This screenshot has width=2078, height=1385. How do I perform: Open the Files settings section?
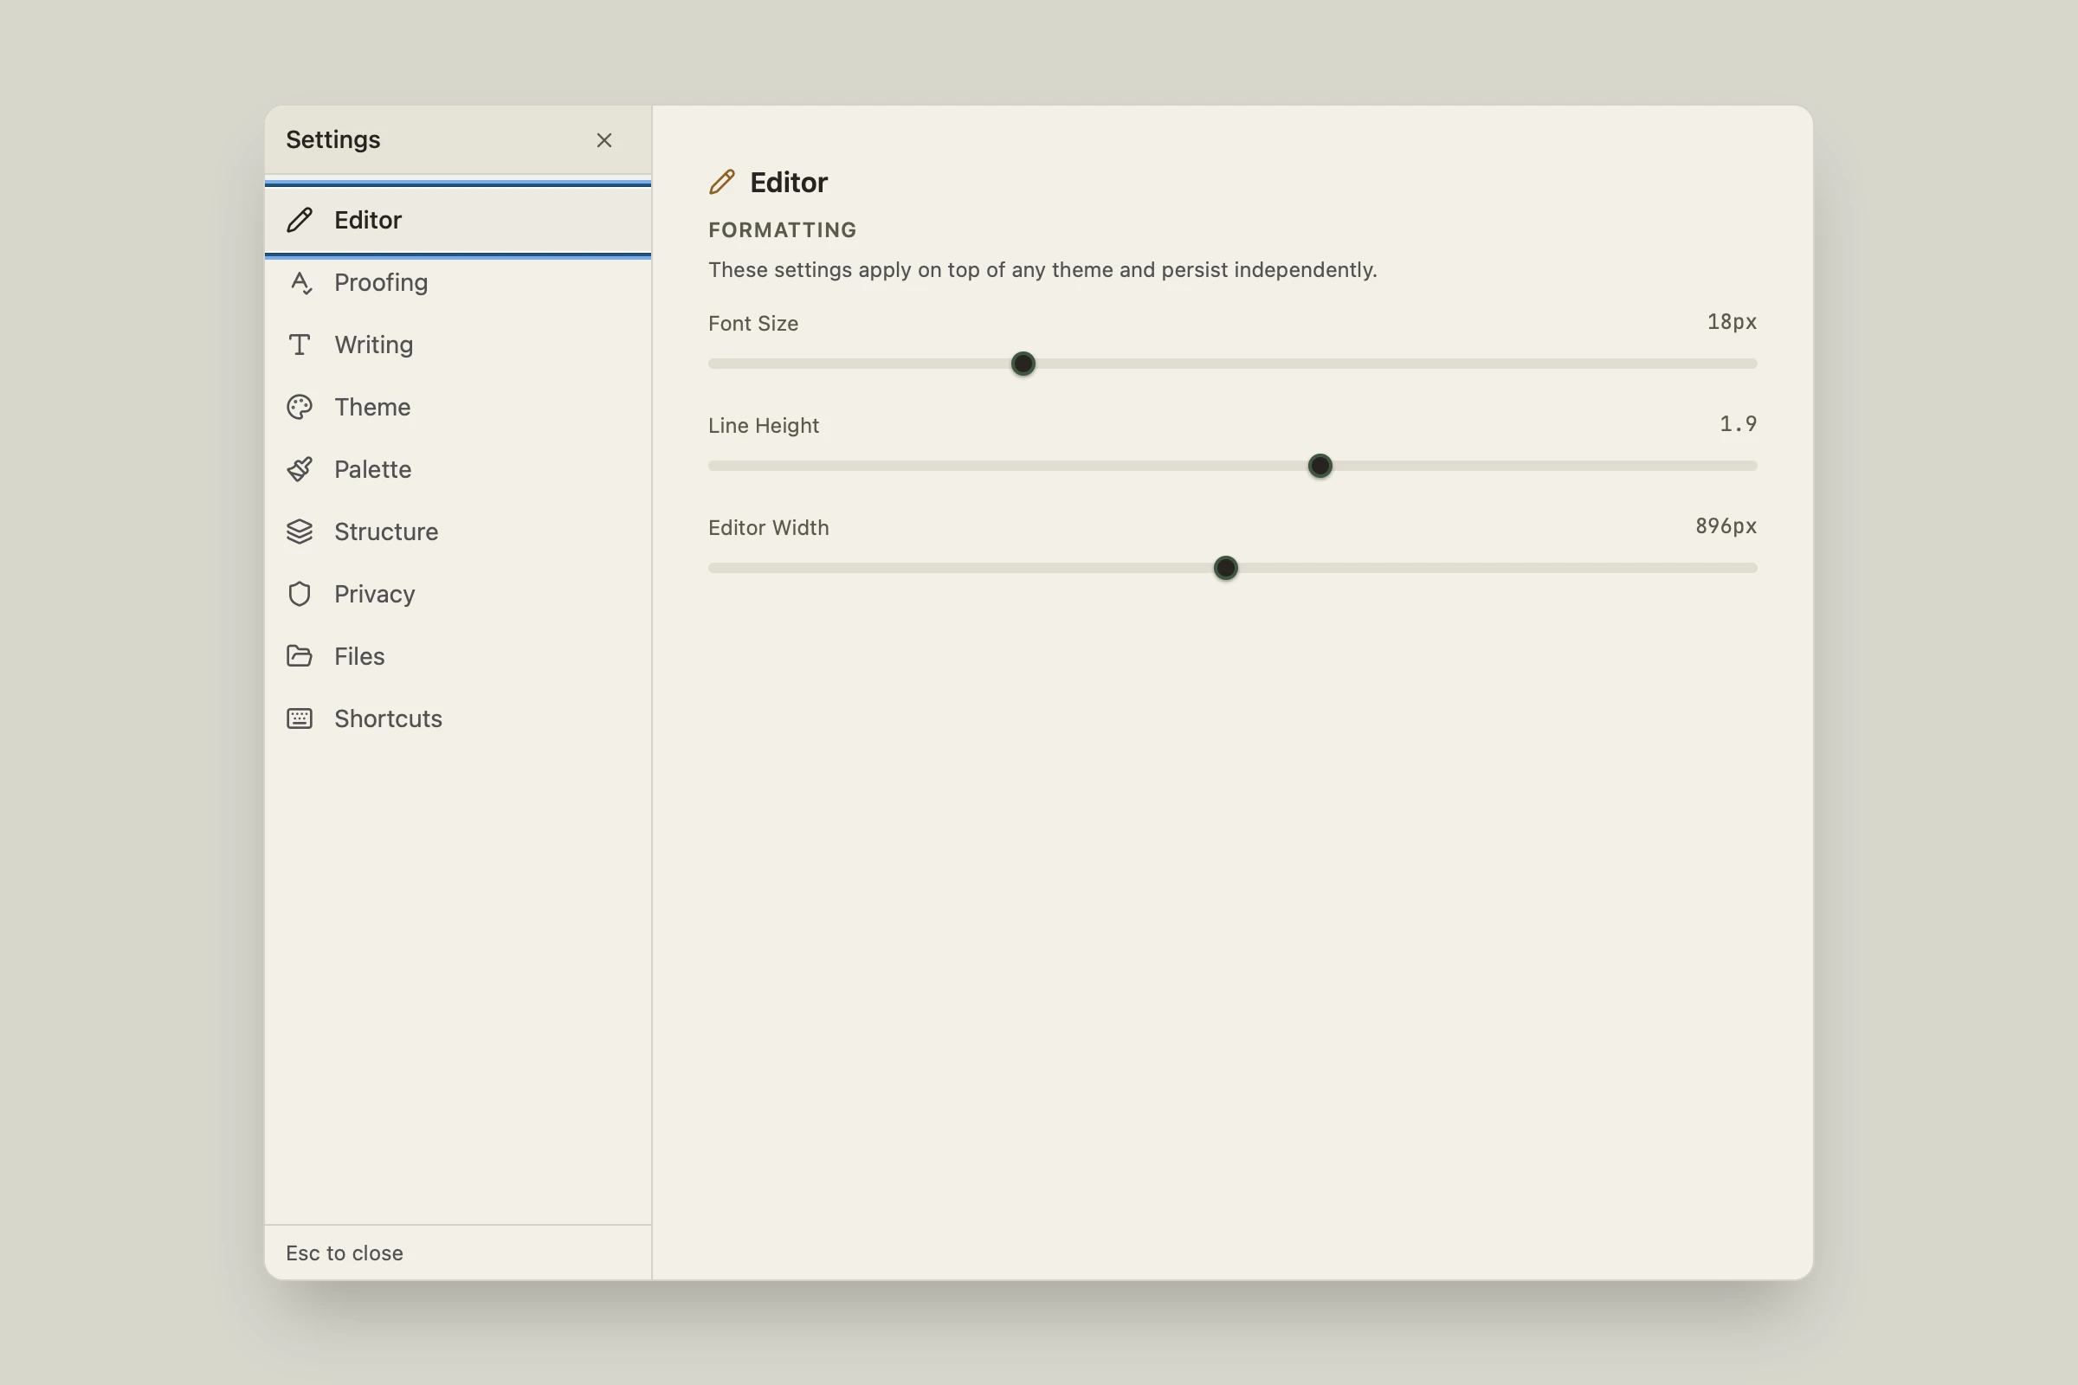458,656
